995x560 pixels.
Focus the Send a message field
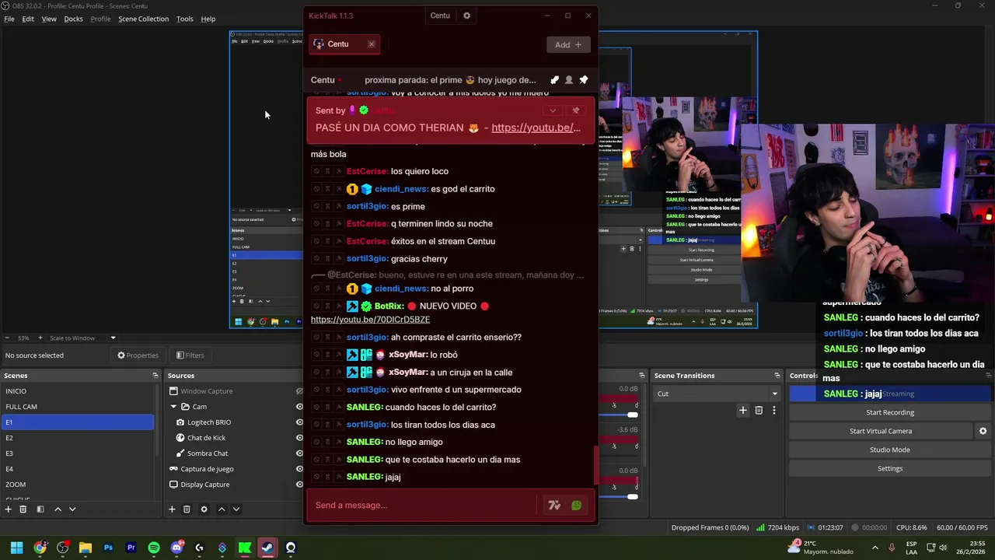tap(424, 506)
